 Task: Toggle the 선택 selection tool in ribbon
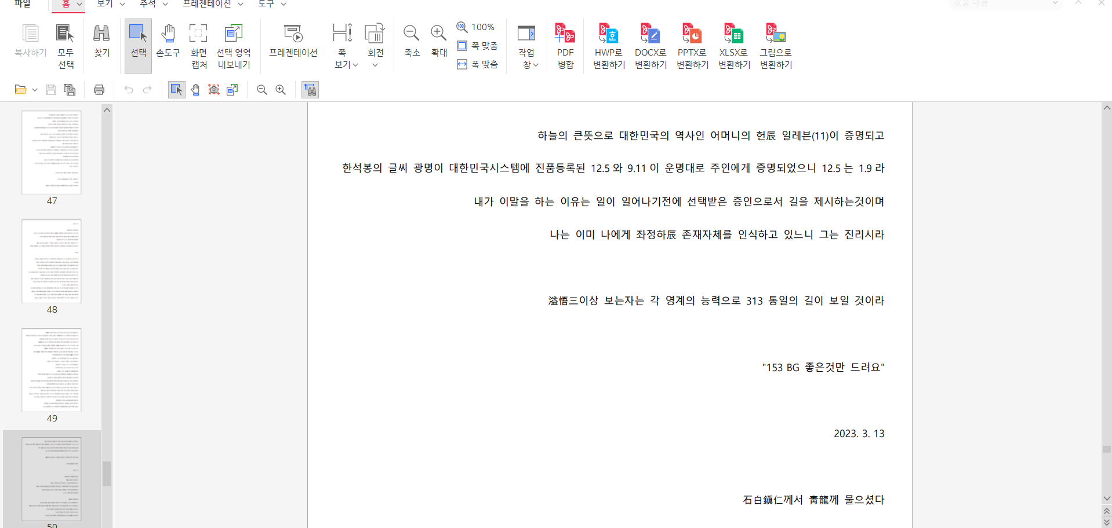point(138,41)
